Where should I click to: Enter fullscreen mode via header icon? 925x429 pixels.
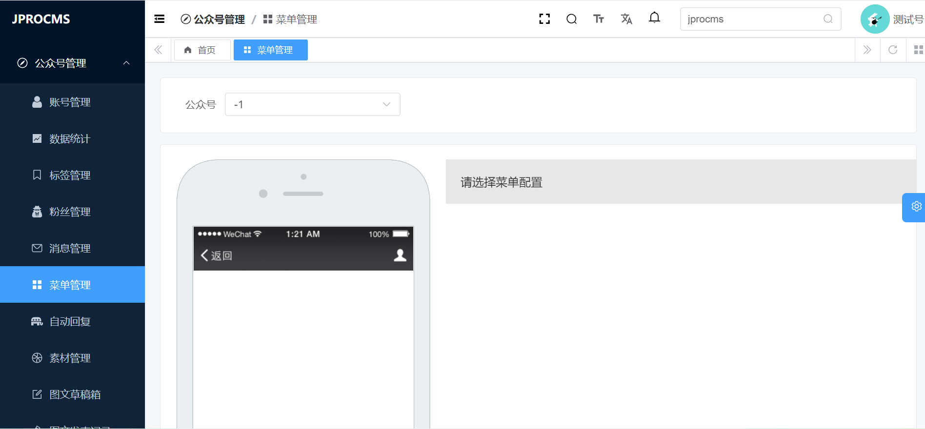point(544,19)
